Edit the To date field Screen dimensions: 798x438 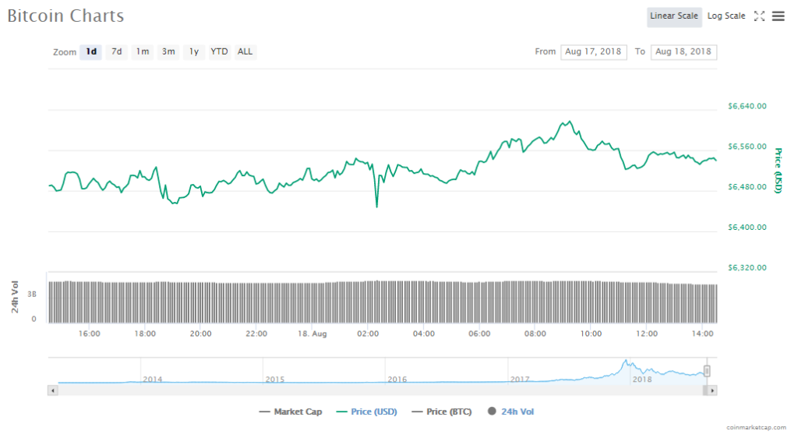pyautogui.click(x=683, y=52)
